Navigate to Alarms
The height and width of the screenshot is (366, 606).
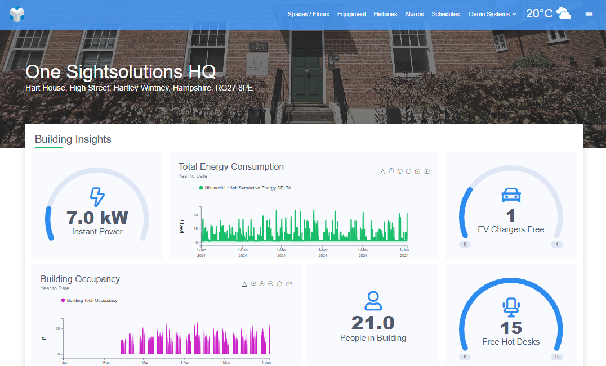click(414, 14)
